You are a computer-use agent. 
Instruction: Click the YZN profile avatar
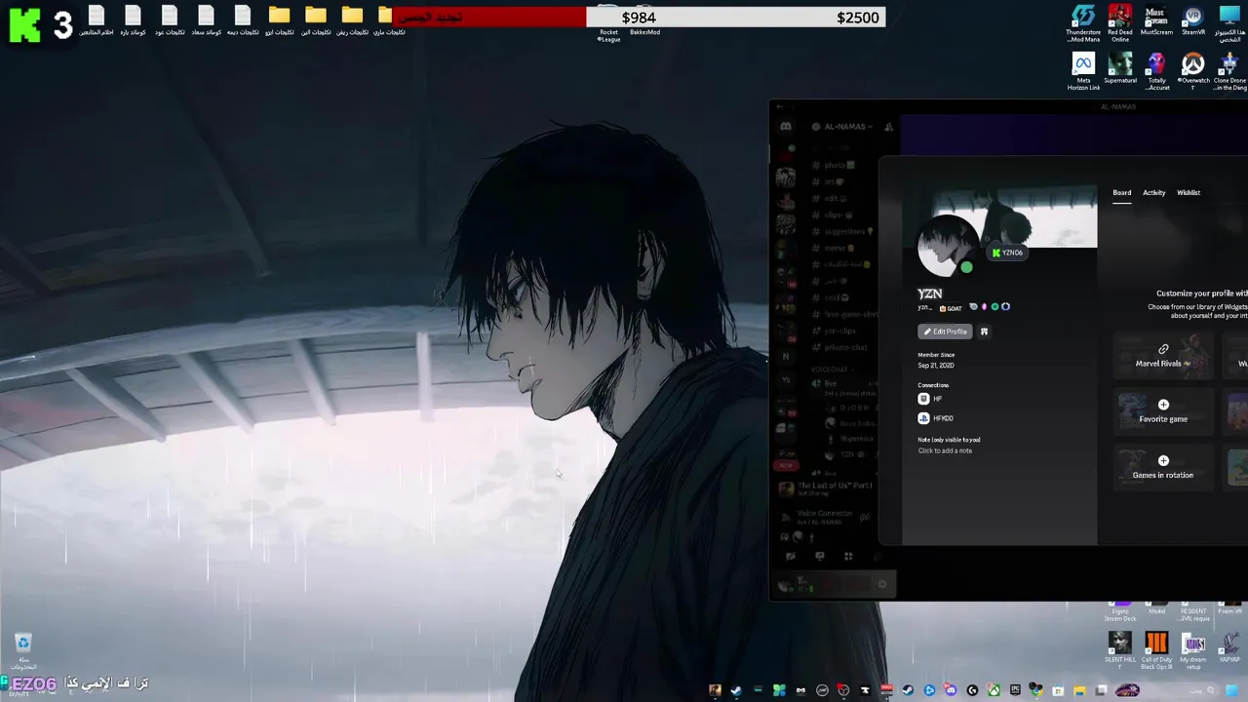947,246
